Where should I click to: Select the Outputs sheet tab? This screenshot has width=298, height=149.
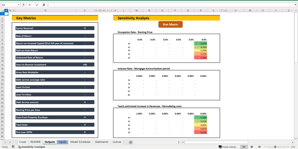point(50,142)
